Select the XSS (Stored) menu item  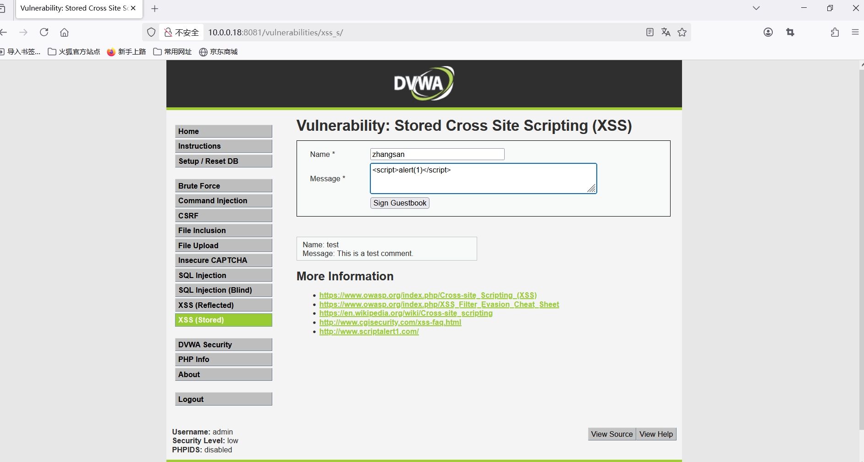[x=224, y=320]
